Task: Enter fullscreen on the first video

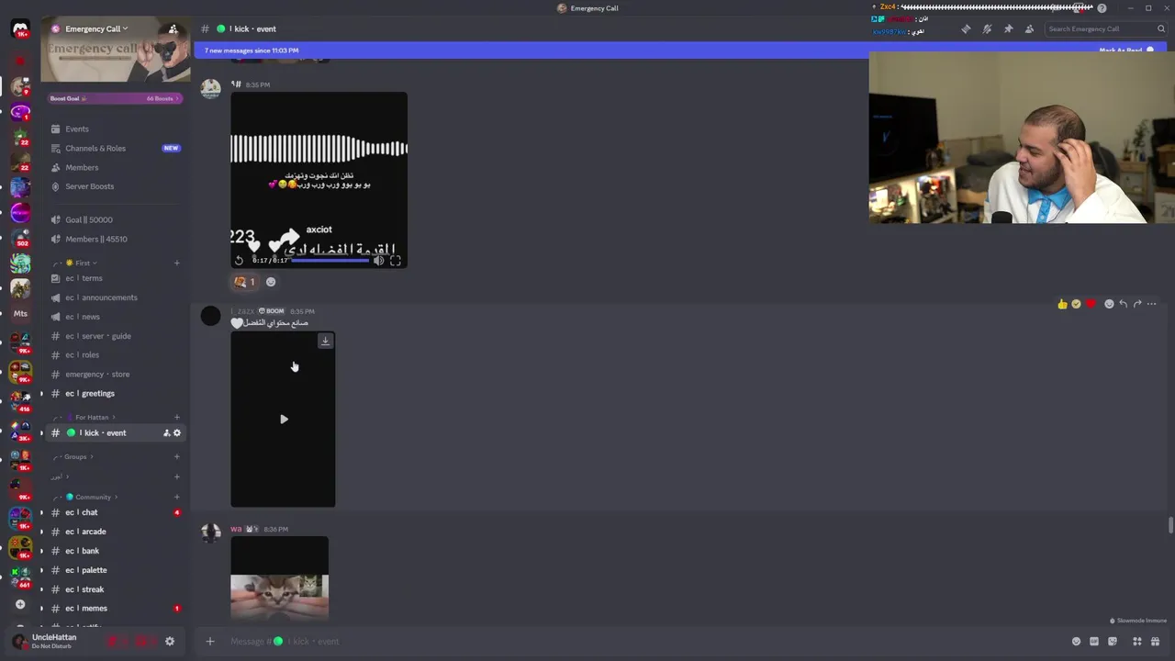Action: tap(396, 261)
